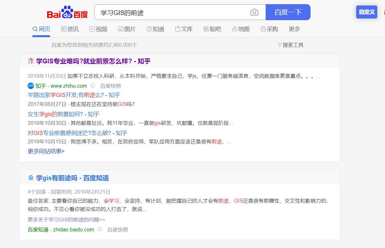Switch to the 视频 tab

[98, 29]
